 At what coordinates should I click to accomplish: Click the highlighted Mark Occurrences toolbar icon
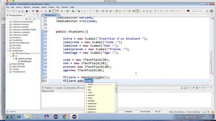pos(137,11)
